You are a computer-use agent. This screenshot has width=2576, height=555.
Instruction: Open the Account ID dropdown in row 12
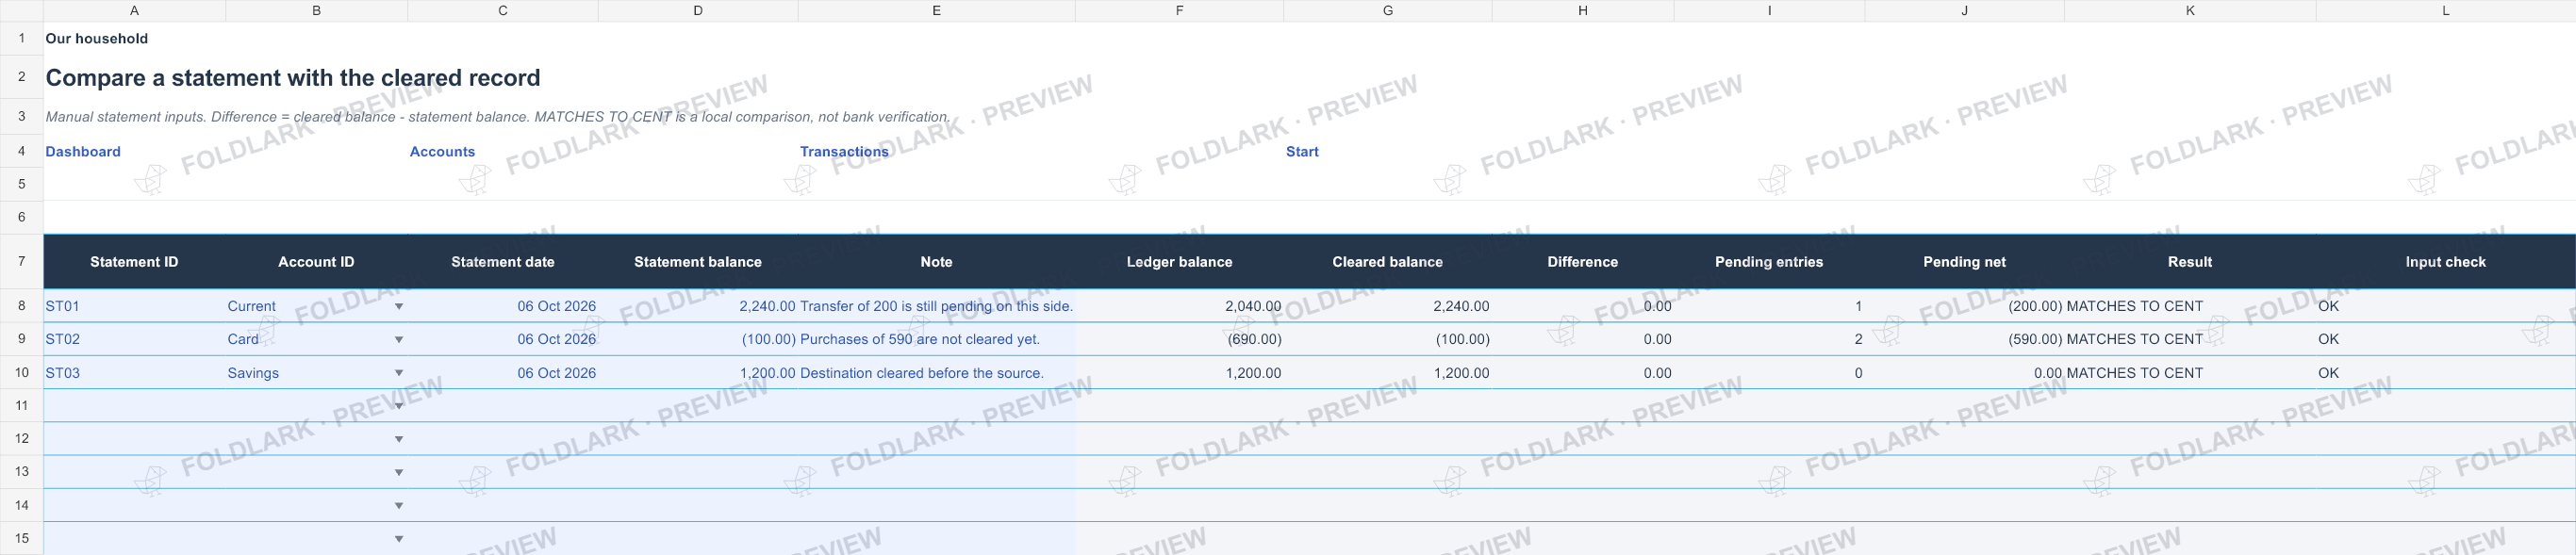tap(399, 439)
